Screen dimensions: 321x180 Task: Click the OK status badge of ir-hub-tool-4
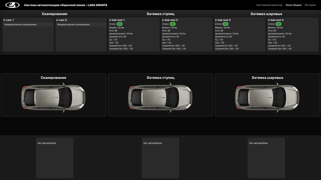(x=278, y=24)
